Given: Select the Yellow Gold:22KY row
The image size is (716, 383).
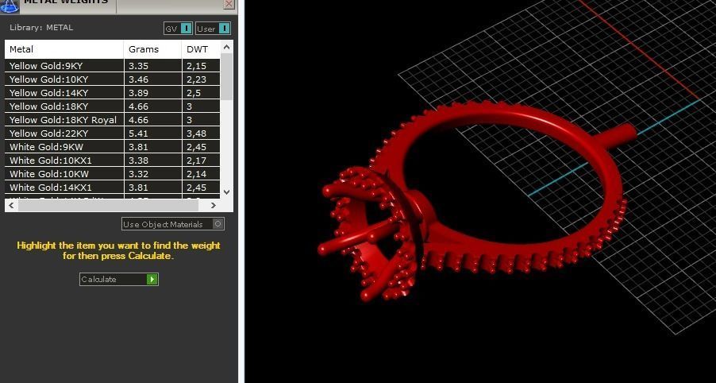Looking at the screenshot, I should click(x=113, y=133).
